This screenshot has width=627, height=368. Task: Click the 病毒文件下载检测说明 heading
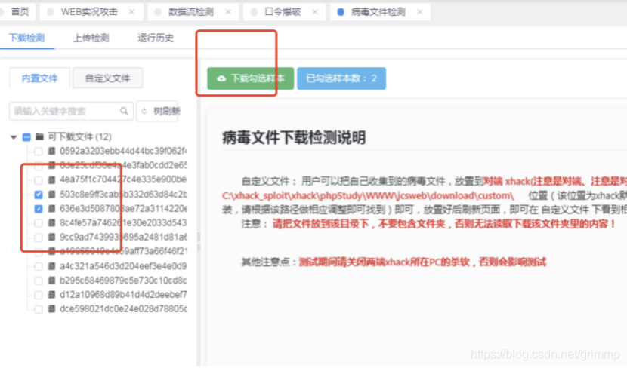pyautogui.click(x=294, y=138)
